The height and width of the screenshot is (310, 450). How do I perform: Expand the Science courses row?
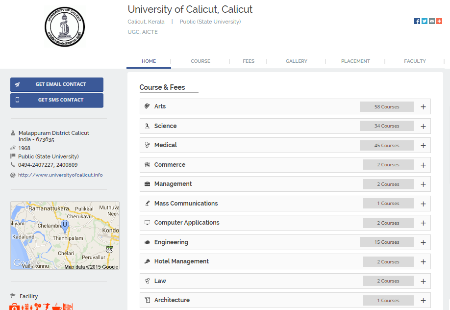pyautogui.click(x=423, y=126)
